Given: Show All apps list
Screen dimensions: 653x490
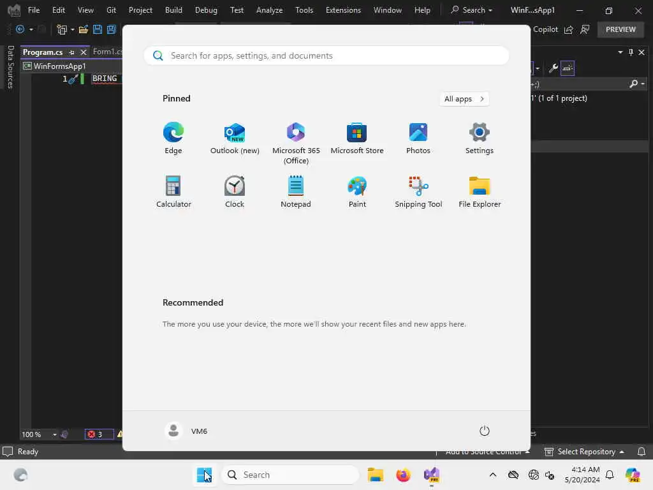Looking at the screenshot, I should 464,99.
